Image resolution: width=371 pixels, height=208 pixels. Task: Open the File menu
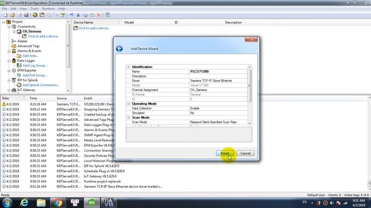[x=4, y=9]
